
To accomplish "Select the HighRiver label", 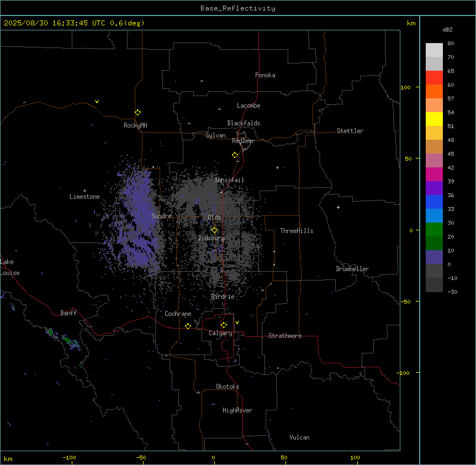I will [237, 410].
